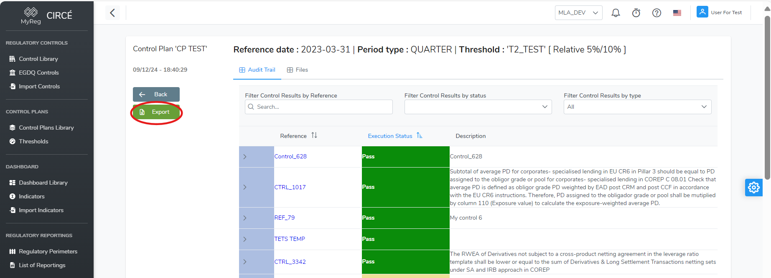
Task: Expand the CTRL_1017 row details
Action: (245, 187)
